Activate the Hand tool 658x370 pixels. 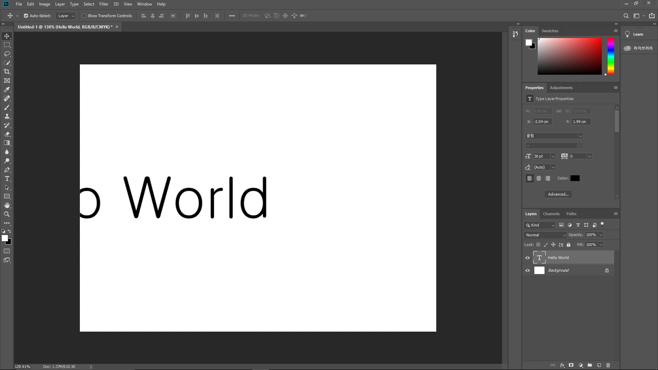(x=7, y=206)
